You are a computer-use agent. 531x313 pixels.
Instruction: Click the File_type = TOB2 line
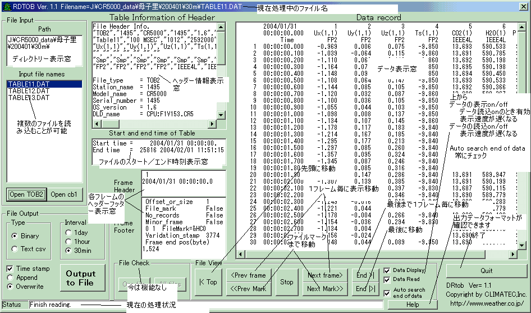(x=126, y=80)
